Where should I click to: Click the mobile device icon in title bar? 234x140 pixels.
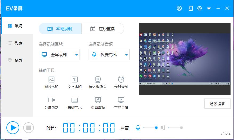tap(191, 8)
